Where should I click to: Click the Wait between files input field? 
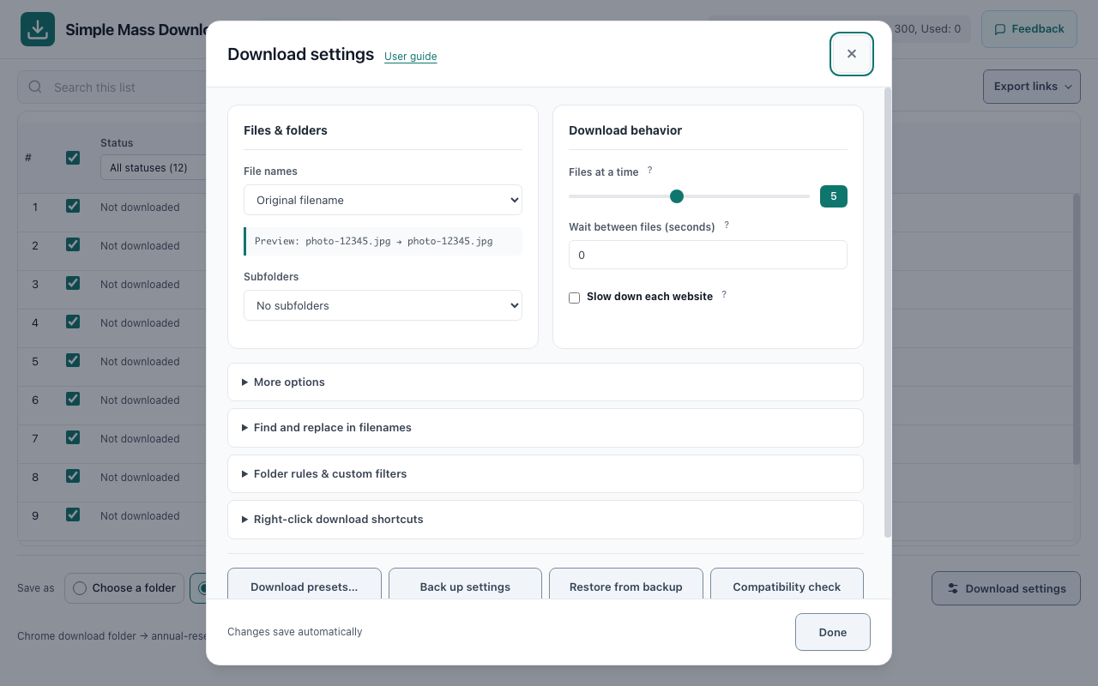[x=708, y=255]
